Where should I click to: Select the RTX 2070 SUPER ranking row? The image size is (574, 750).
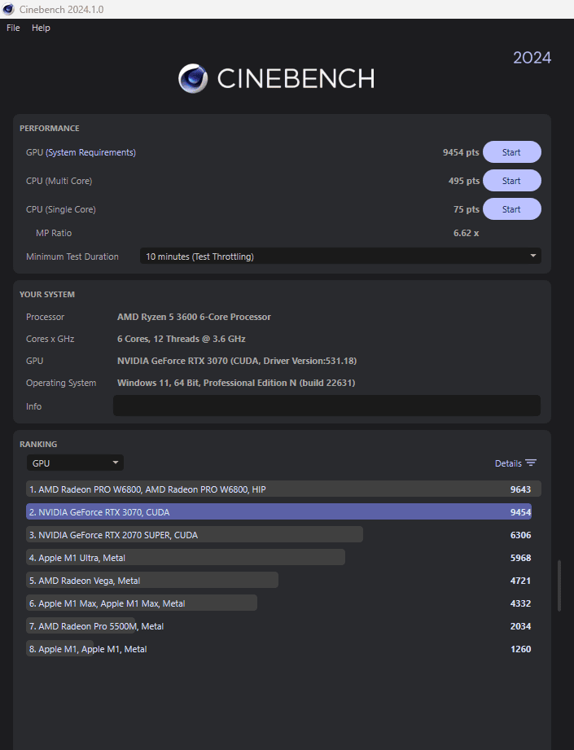[x=283, y=535]
